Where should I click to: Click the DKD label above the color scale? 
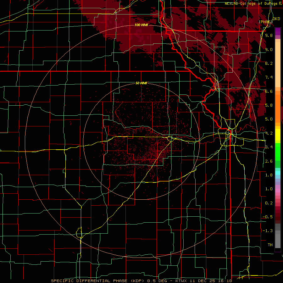coord(276,19)
